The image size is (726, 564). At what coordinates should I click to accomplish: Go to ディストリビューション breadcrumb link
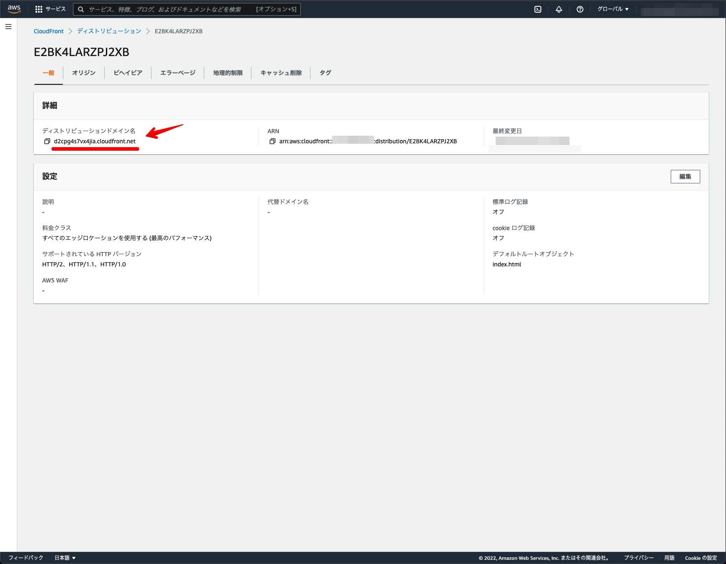pyautogui.click(x=109, y=31)
